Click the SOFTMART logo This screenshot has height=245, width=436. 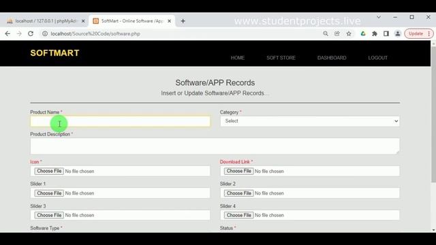(54, 53)
